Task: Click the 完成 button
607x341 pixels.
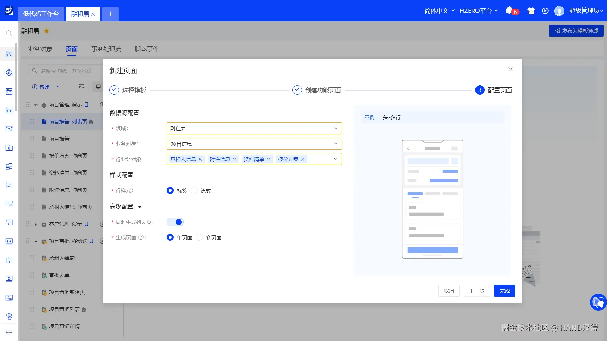Action: (x=504, y=291)
